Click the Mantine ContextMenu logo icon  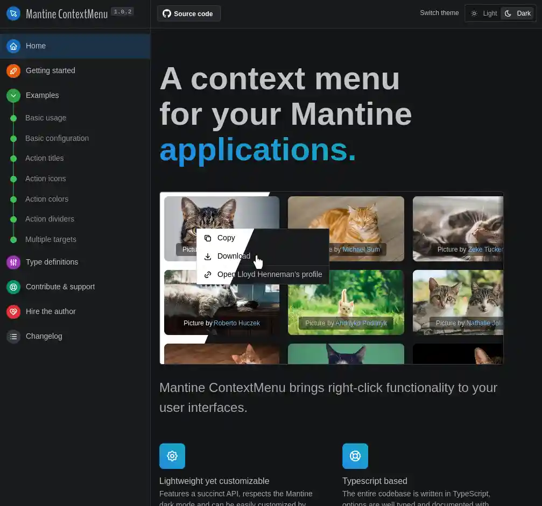click(13, 13)
